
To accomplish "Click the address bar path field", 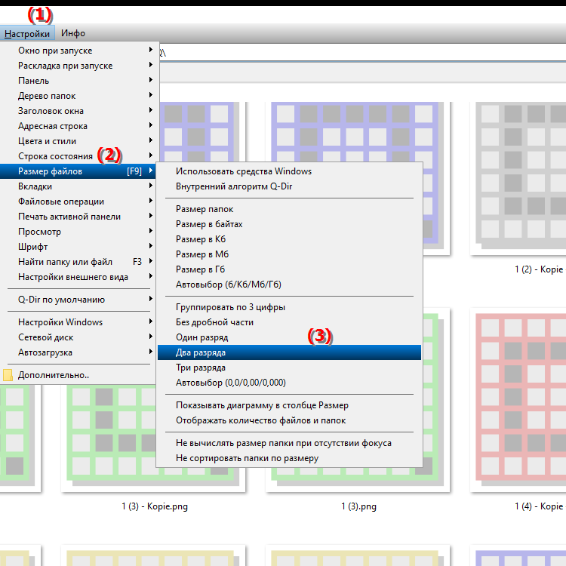I will click(362, 53).
